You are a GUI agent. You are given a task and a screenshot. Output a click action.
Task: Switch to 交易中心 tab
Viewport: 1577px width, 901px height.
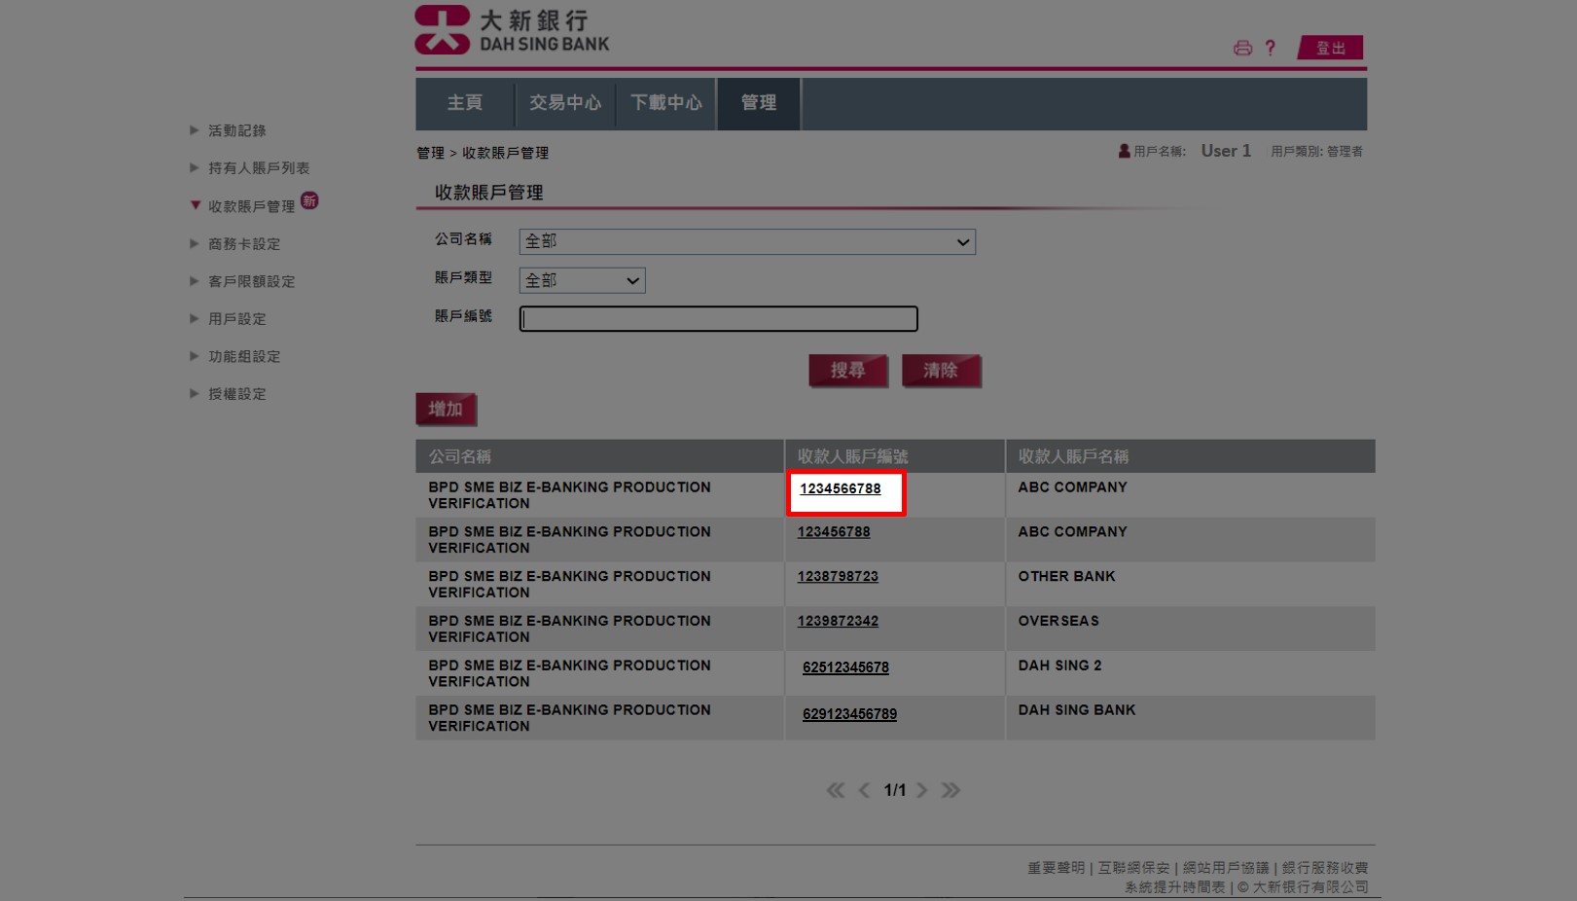pos(564,103)
